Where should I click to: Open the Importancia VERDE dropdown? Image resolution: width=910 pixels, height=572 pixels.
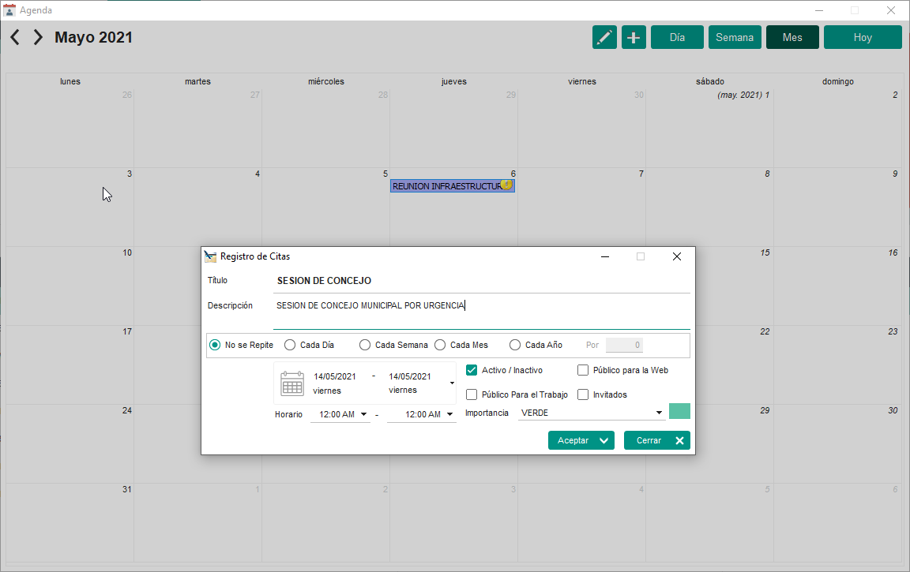coord(659,413)
